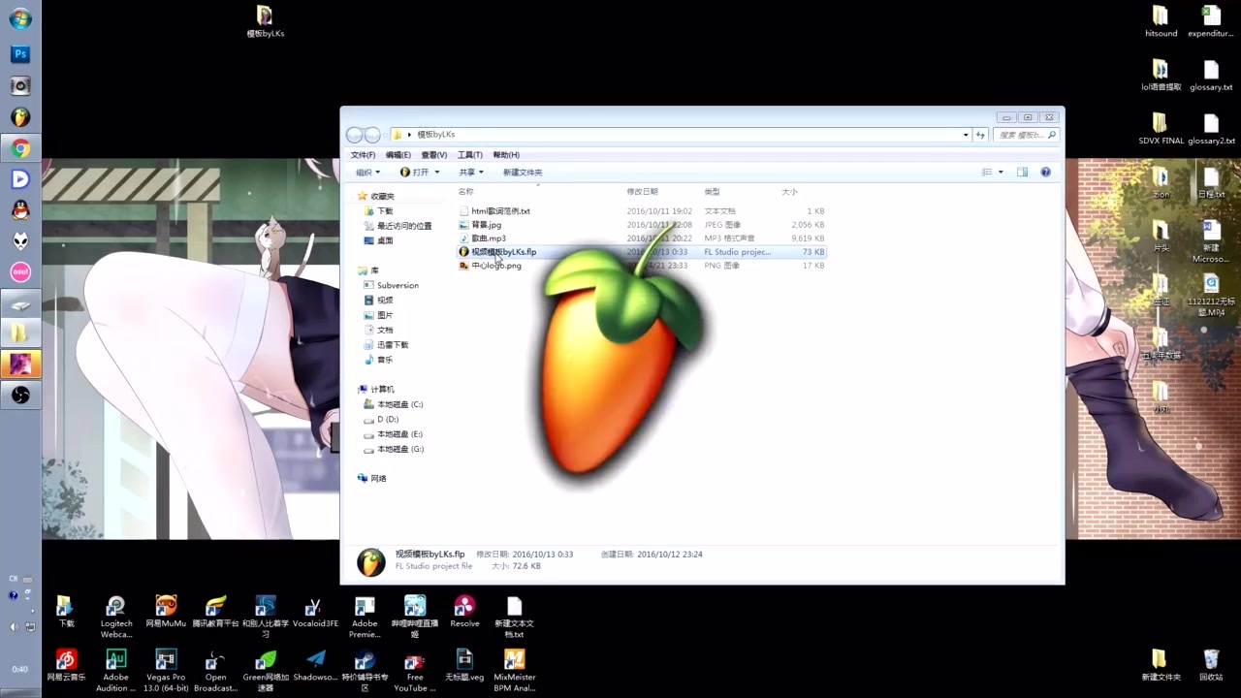1241x698 pixels.
Task: Open Vegas Pro 13.0 desktop shortcut
Action: pos(166,671)
